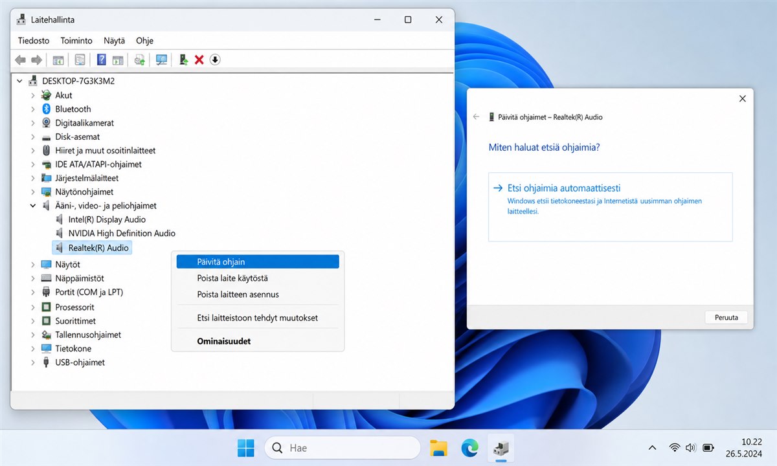Click the Näytöt monitor icon
777x466 pixels.
point(47,265)
